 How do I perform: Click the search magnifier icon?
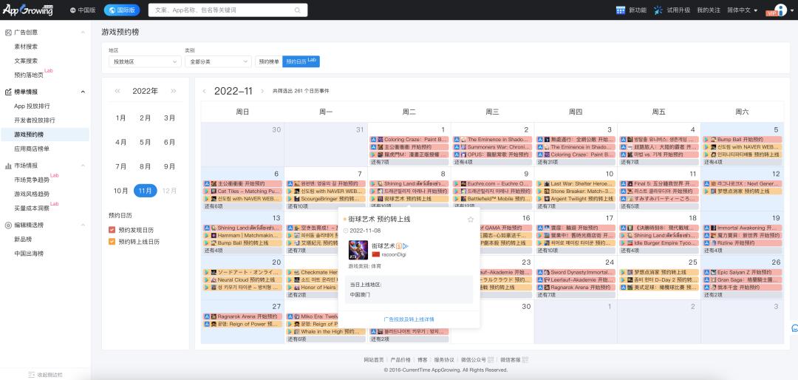[297, 10]
